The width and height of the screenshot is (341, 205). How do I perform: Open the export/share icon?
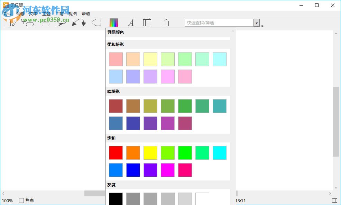(x=166, y=22)
